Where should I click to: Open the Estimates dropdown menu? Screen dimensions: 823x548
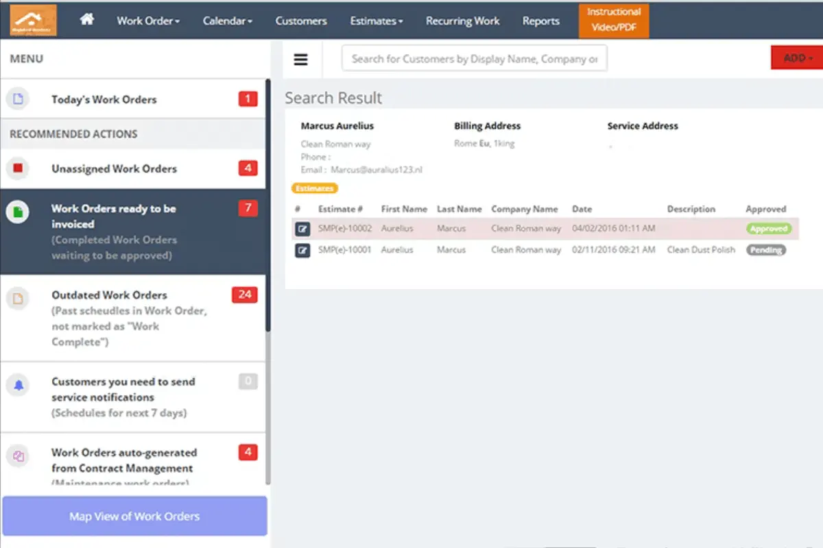[x=376, y=21]
